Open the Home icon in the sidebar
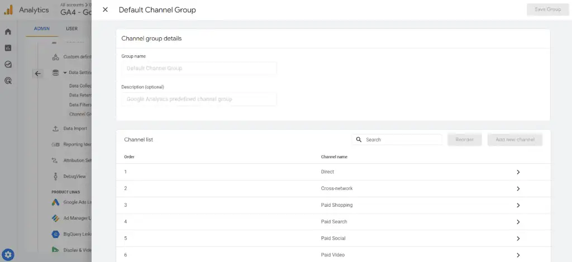 click(x=8, y=32)
